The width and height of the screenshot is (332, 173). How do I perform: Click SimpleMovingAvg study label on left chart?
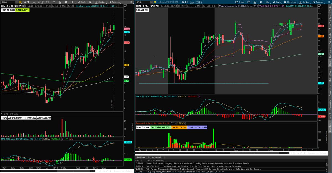click(92, 6)
